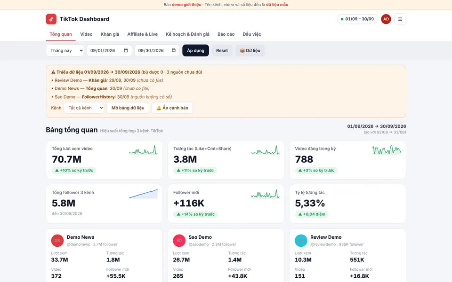The image size is (452, 282).
Task: Switch to the Khán giả tab
Action: click(x=110, y=34)
